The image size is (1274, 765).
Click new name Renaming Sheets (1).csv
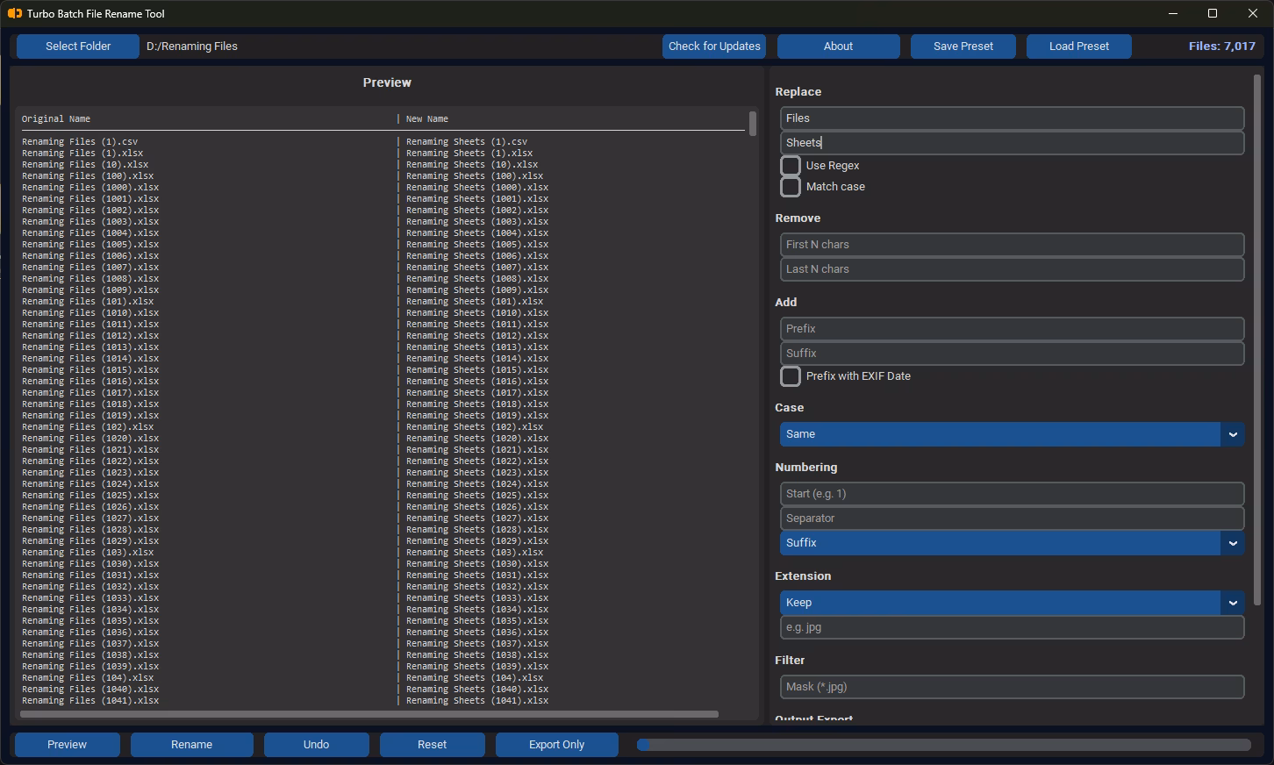(x=467, y=141)
